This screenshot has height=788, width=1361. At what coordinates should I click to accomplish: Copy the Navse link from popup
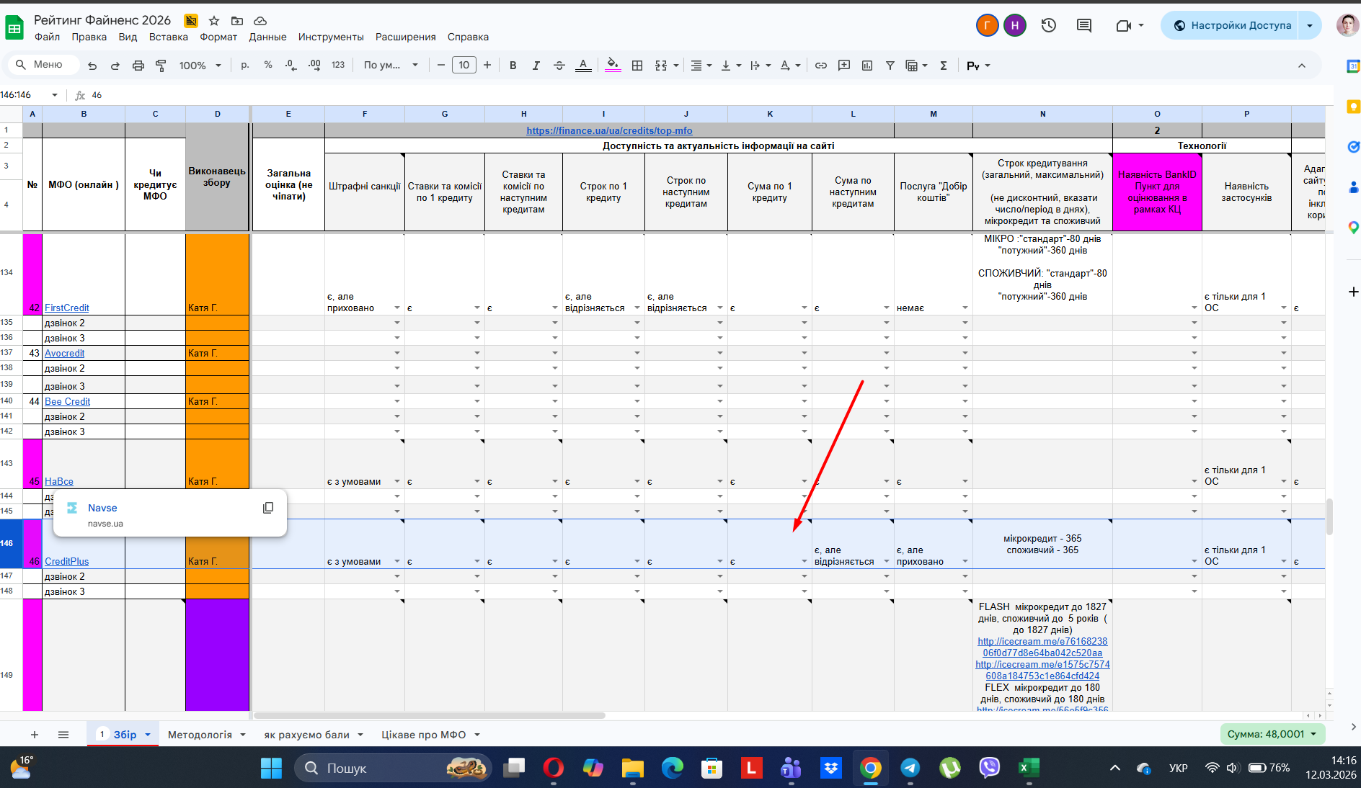tap(268, 508)
